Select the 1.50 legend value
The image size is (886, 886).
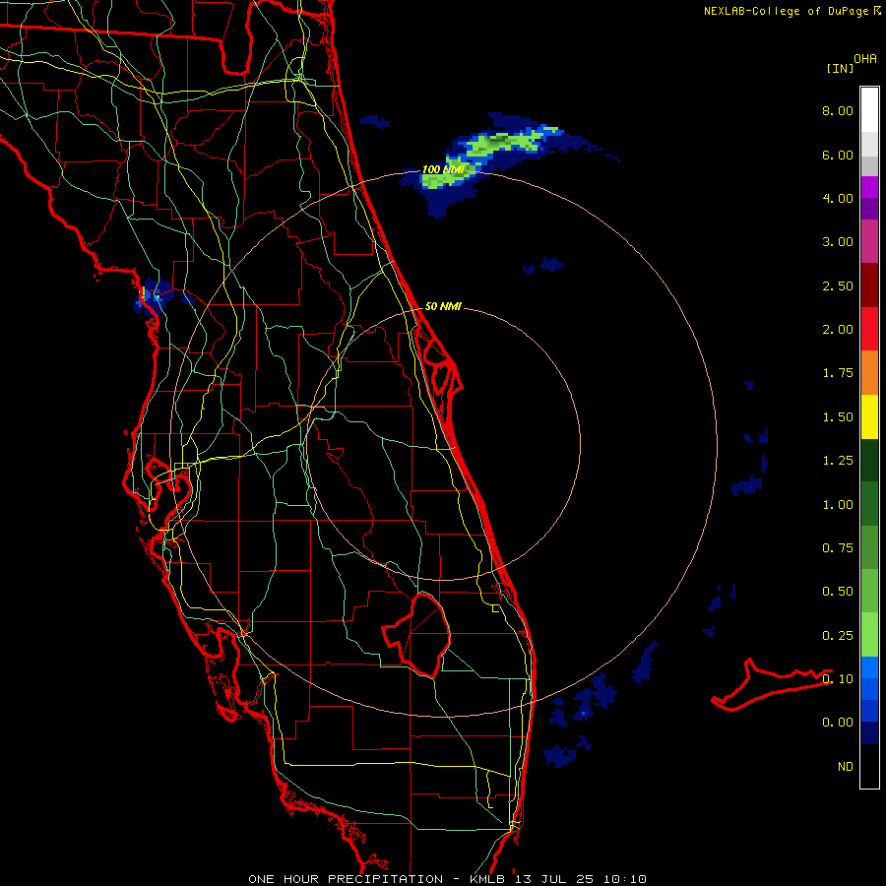838,417
